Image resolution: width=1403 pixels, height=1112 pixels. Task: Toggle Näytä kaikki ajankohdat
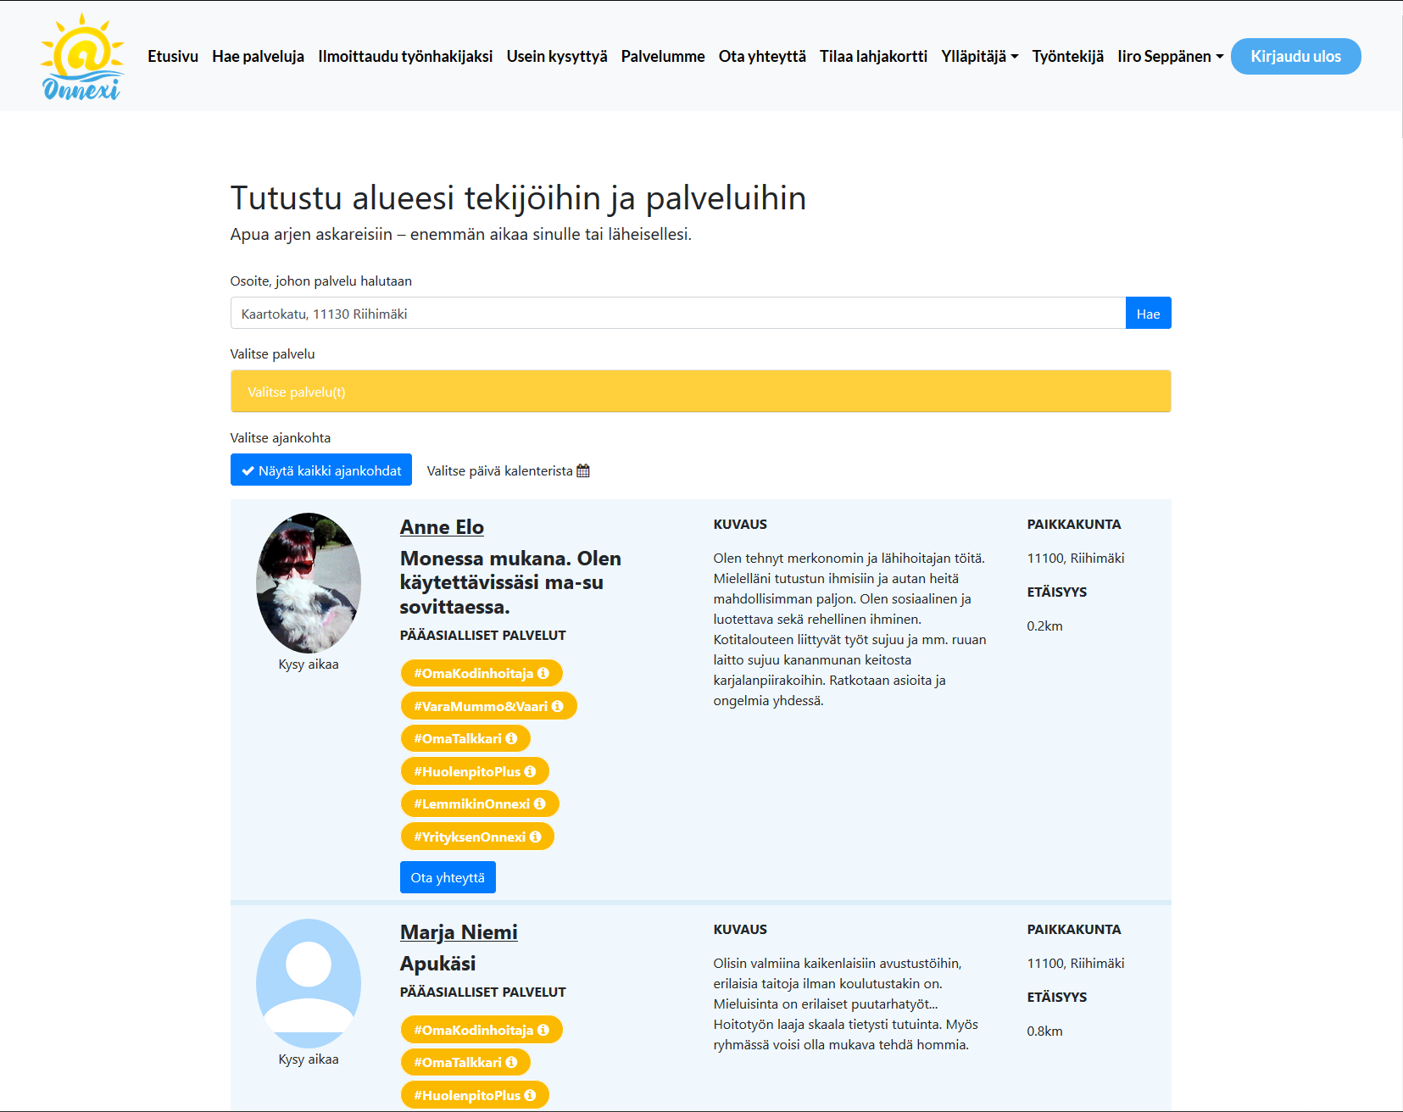(x=320, y=470)
